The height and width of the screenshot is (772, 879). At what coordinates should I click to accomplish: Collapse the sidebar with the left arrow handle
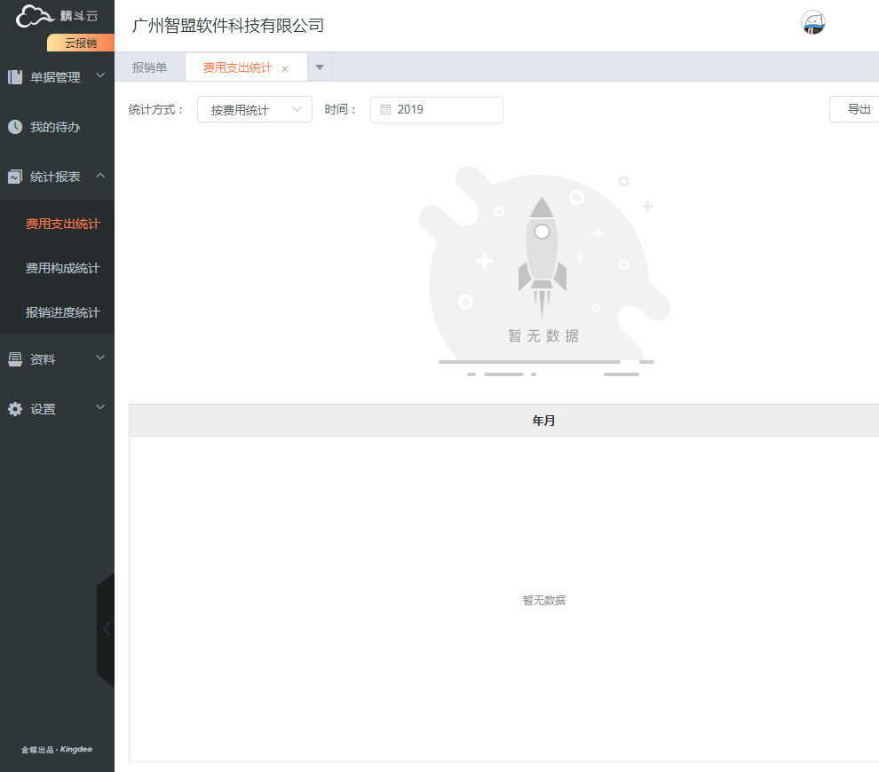(107, 628)
